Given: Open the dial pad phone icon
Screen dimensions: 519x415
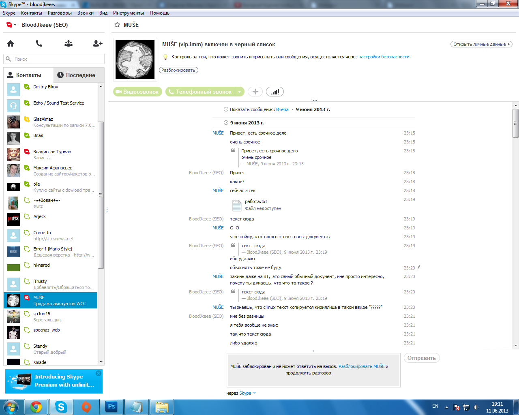Looking at the screenshot, I should click(x=39, y=43).
